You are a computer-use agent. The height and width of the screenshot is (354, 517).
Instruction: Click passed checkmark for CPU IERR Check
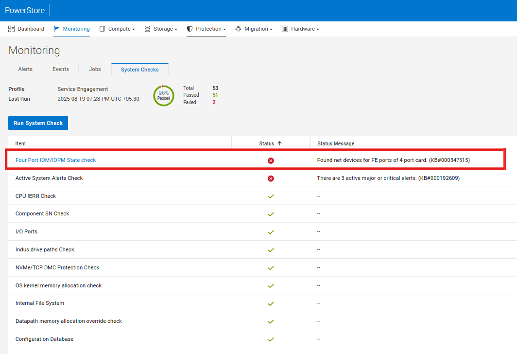tap(271, 196)
